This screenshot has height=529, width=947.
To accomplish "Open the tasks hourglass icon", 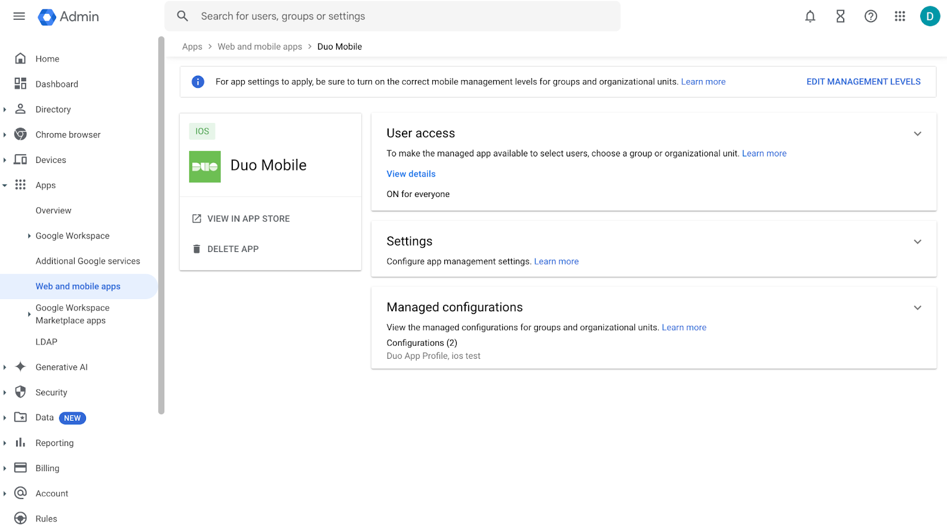I will click(841, 17).
